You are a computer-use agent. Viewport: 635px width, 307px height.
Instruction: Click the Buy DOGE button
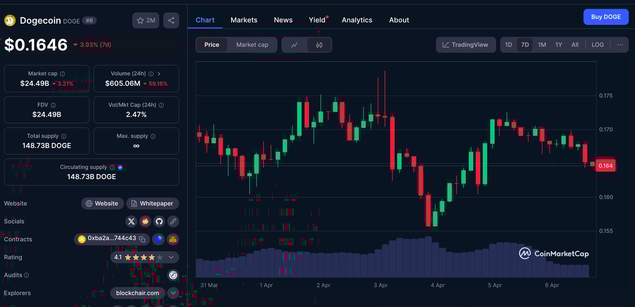pos(606,17)
